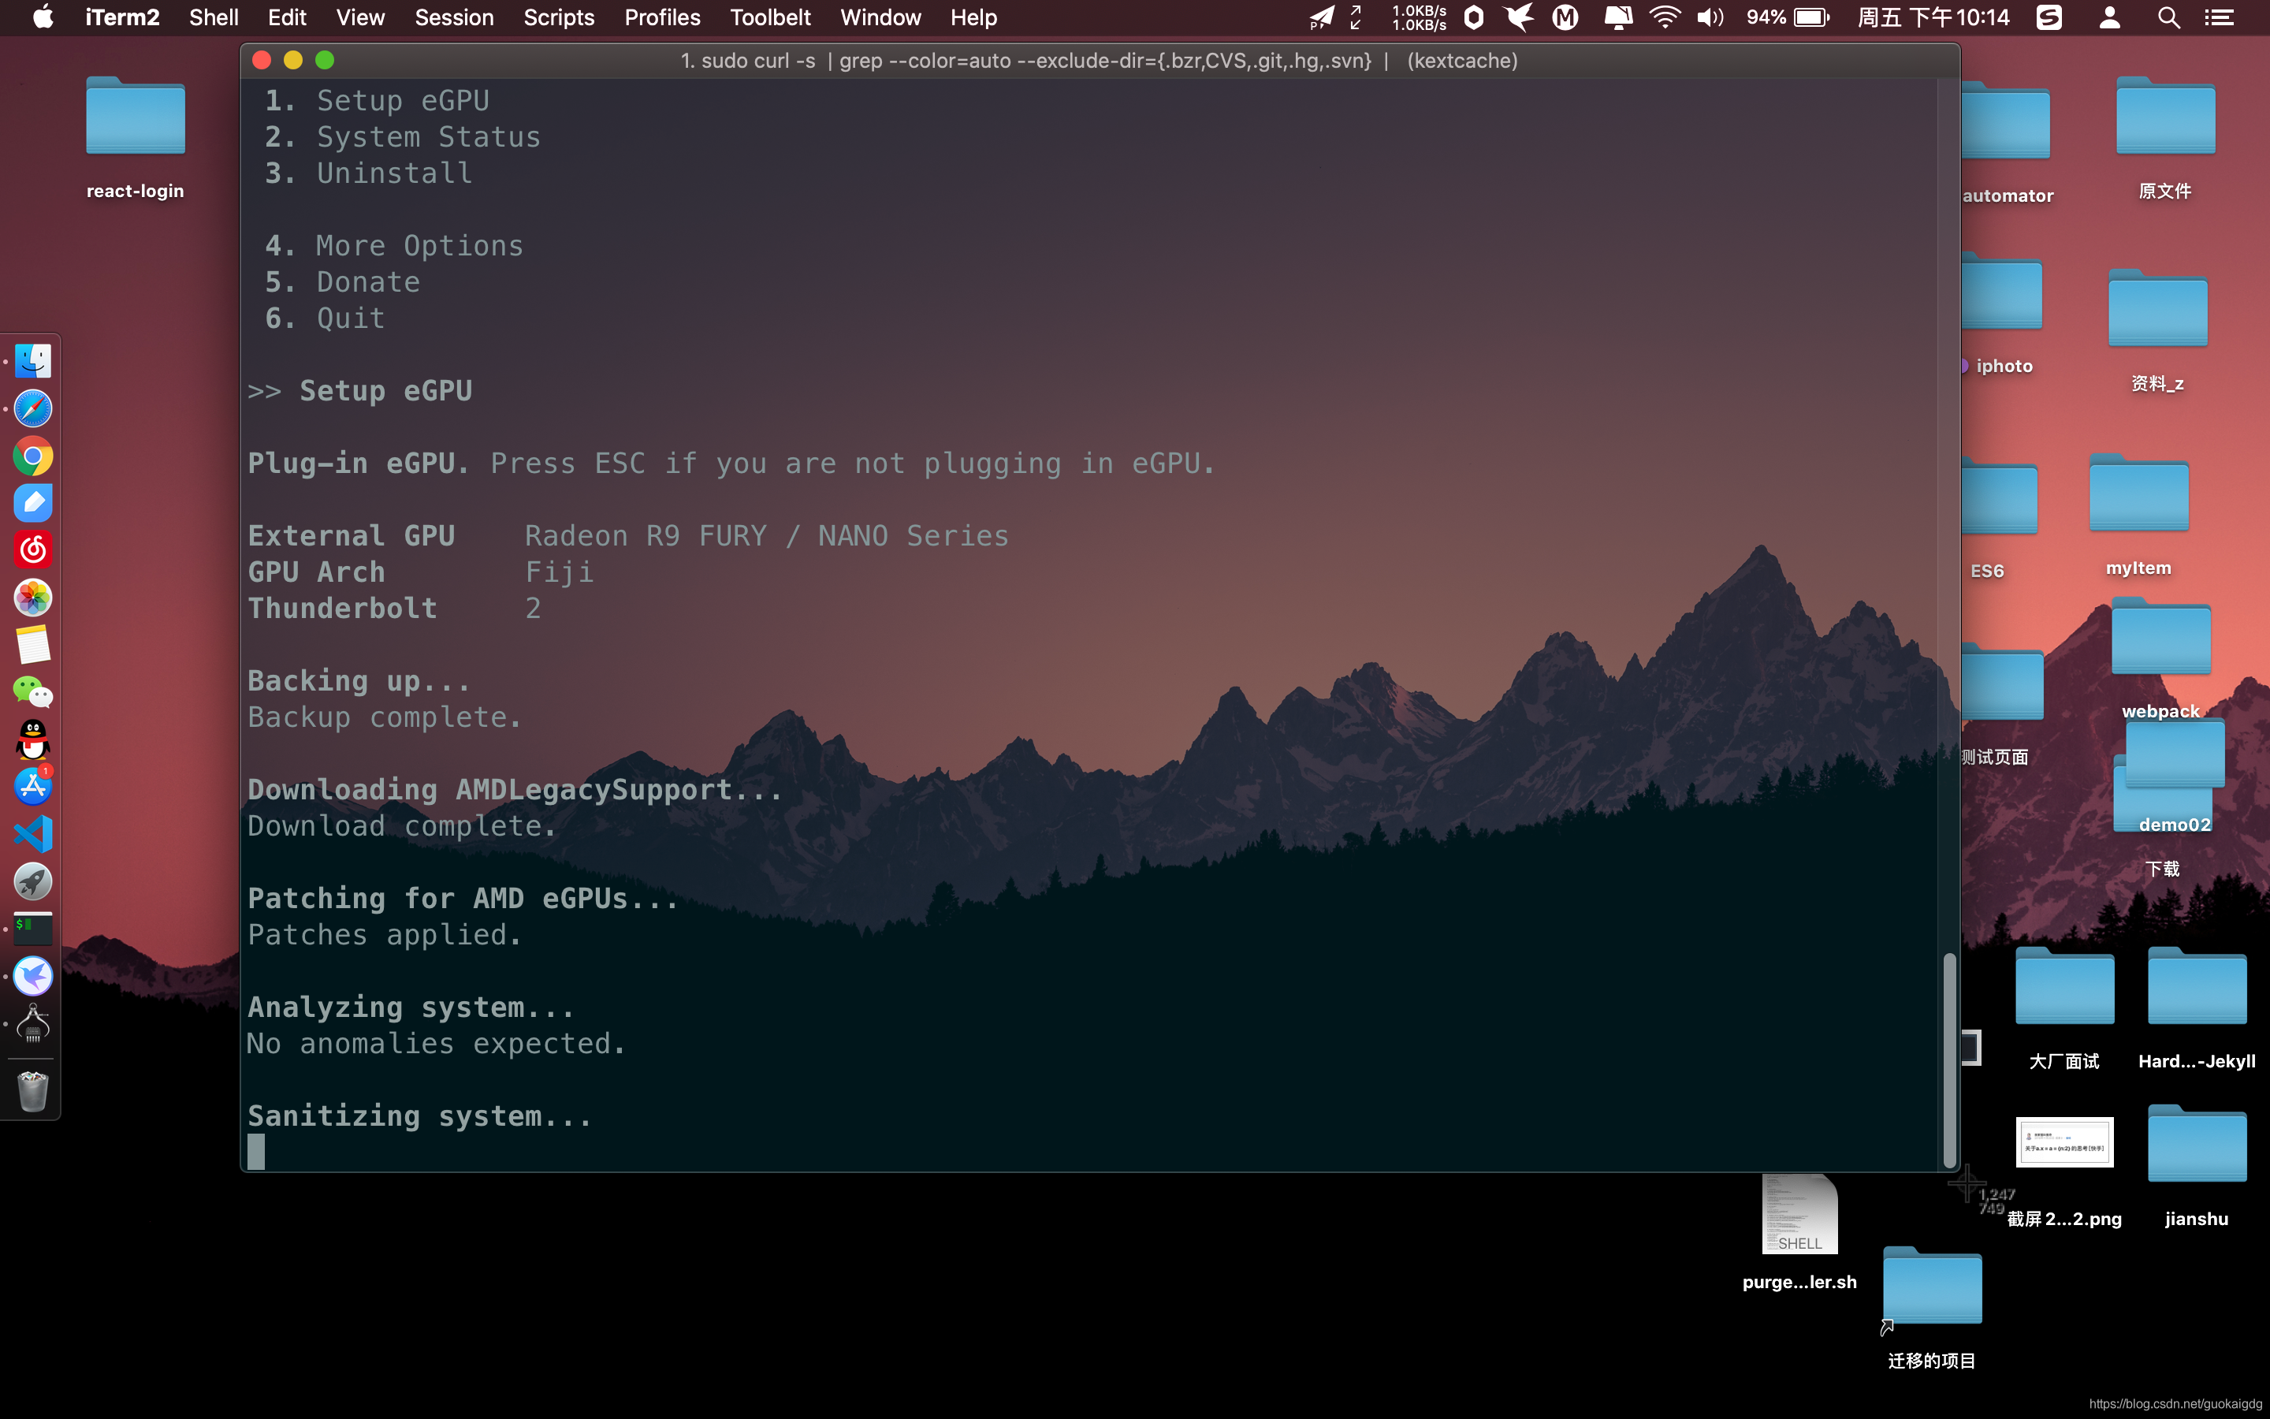Open the Notification Center list icon
The image size is (2270, 1419).
click(2220, 18)
